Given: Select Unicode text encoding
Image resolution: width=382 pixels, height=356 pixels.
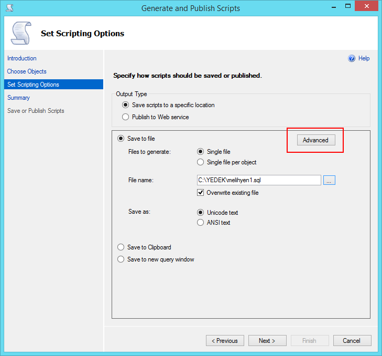Looking at the screenshot, I should click(x=200, y=213).
